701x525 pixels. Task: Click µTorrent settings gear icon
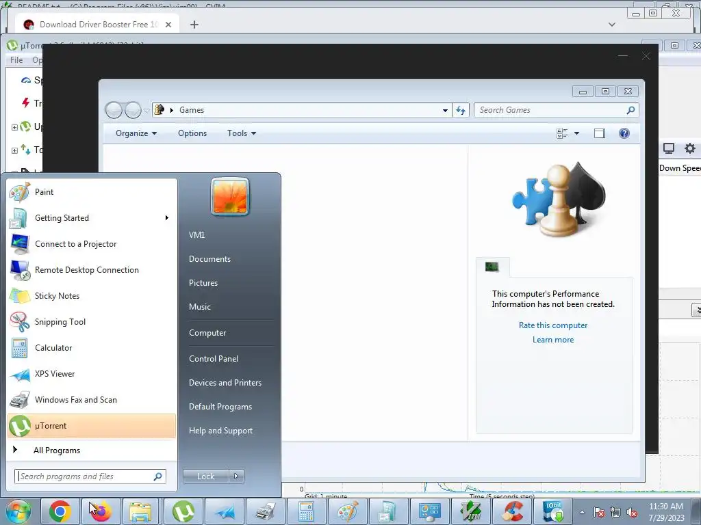pyautogui.click(x=690, y=148)
